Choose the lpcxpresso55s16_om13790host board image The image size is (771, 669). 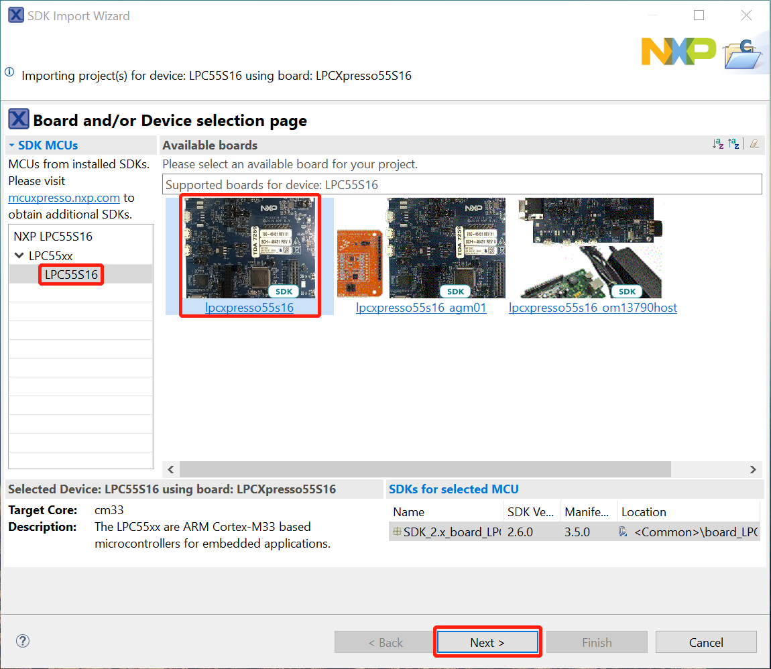593,248
